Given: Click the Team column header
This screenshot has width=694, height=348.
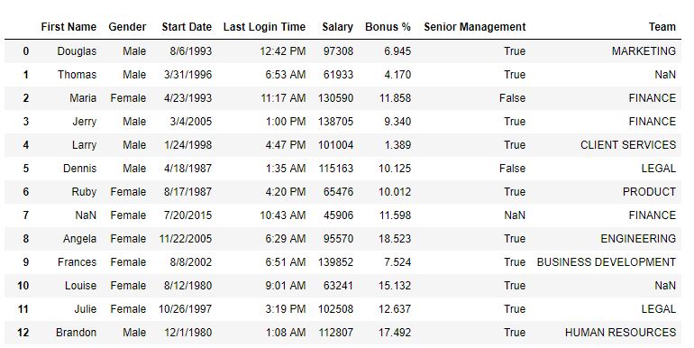Looking at the screenshot, I should pos(662,27).
